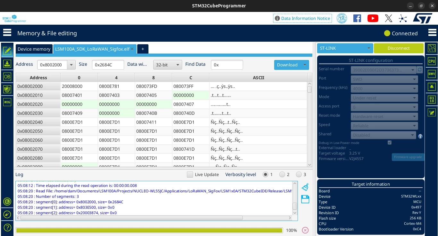Open ST X (Twitter) icon

point(388,18)
